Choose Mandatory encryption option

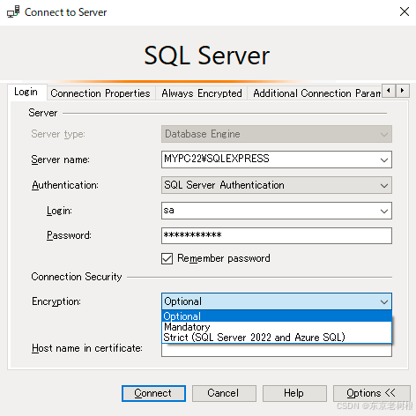277,327
